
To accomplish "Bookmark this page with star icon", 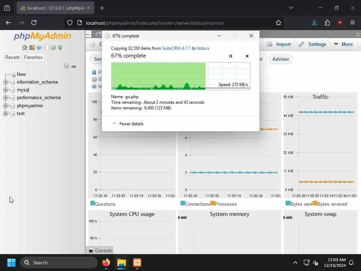I will [279, 23].
